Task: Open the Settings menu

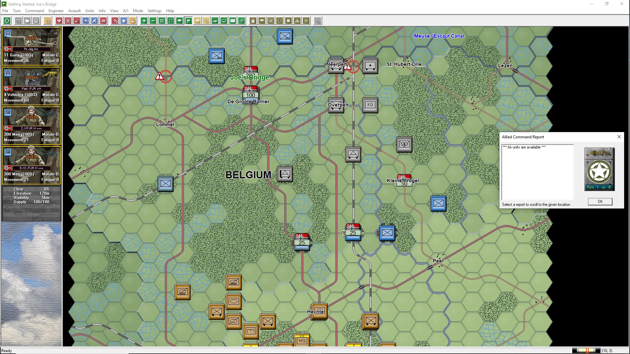Action: coord(154,10)
